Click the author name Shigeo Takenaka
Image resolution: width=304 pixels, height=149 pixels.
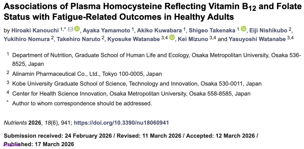(x=212, y=30)
